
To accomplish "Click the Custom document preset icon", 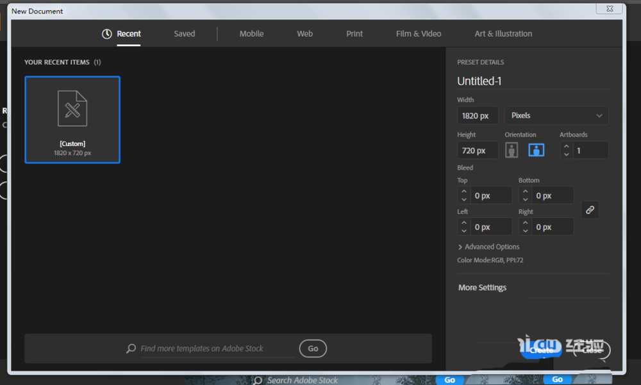I will (x=72, y=108).
